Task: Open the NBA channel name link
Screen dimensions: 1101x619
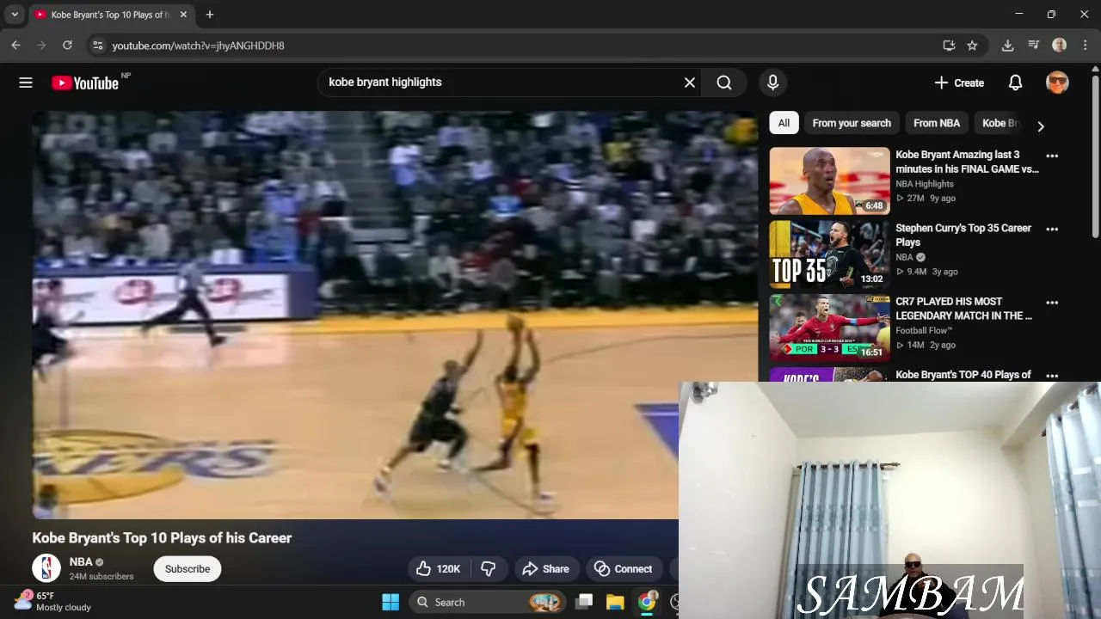Action: coord(81,562)
